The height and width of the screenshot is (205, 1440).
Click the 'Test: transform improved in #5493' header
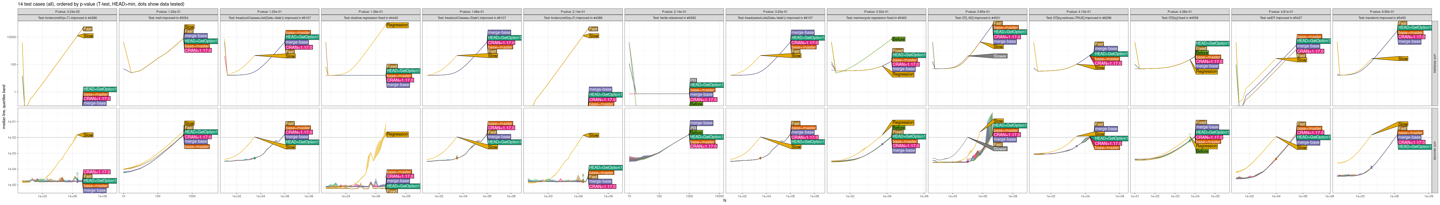click(x=1381, y=18)
